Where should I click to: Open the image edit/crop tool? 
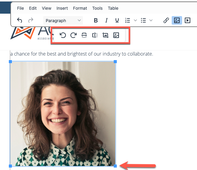coord(106,35)
